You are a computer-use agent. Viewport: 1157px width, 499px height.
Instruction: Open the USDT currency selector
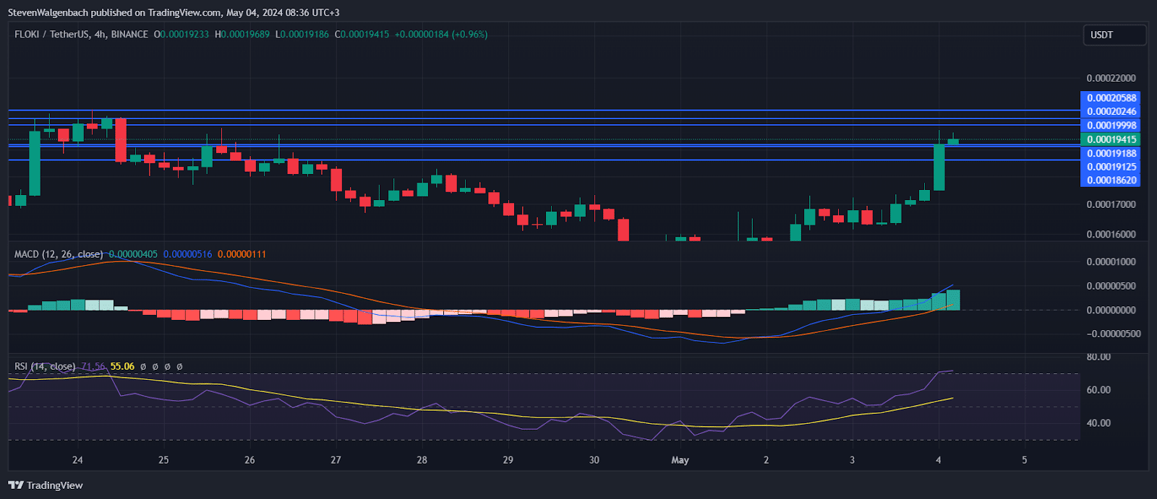[1114, 35]
